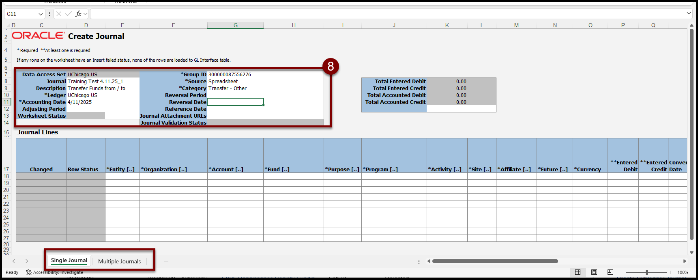Switch to Page Layout view
The height and width of the screenshot is (280, 698).
point(594,272)
